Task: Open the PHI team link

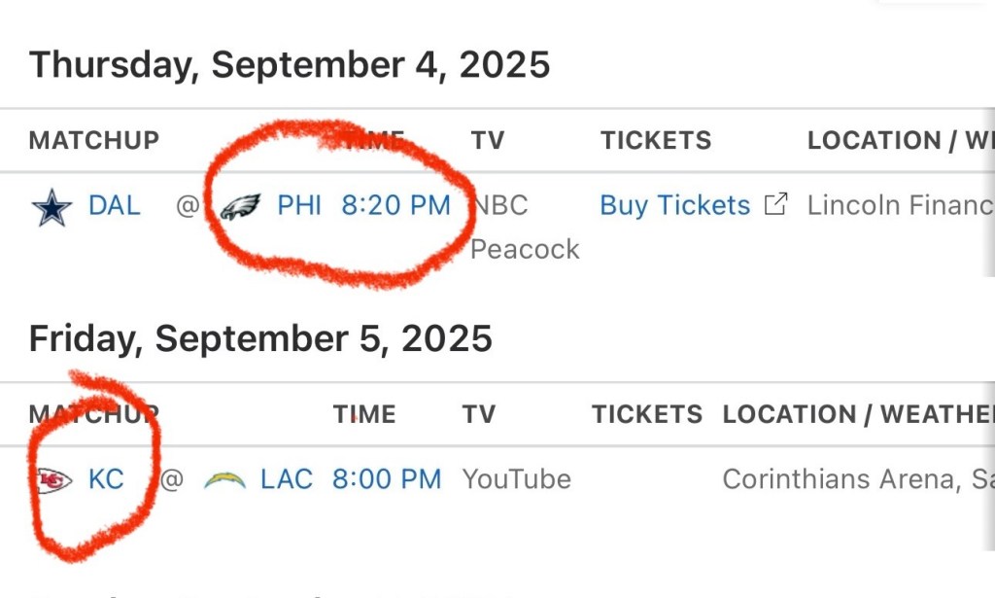Action: pos(299,206)
